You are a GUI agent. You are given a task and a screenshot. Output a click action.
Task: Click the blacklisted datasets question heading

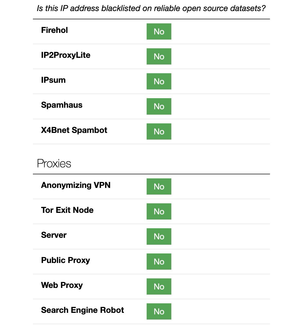coord(151,8)
